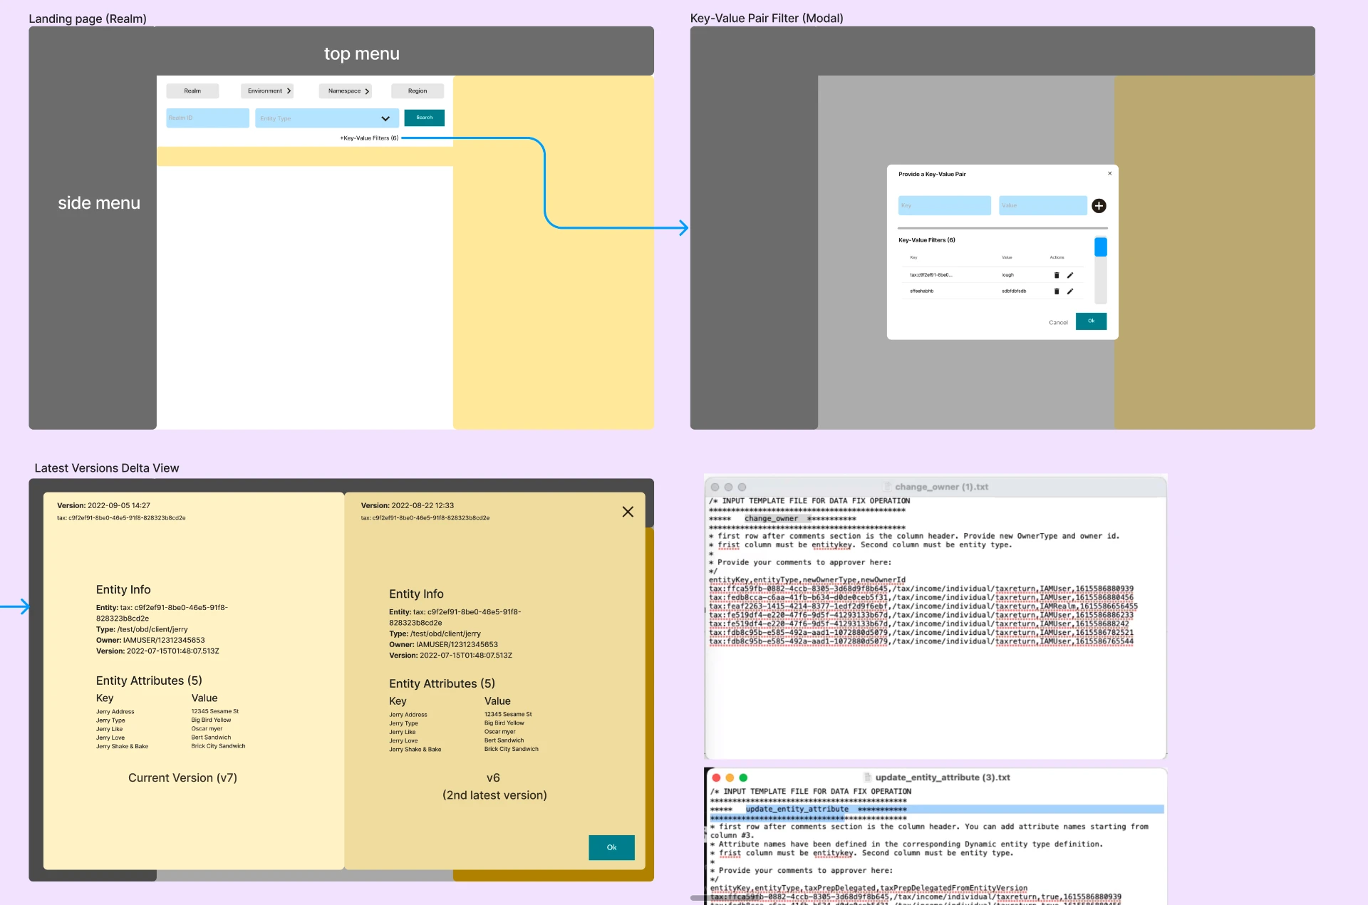Click green maximize dot of update_entity_attribute window
The width and height of the screenshot is (1368, 905).
click(743, 777)
